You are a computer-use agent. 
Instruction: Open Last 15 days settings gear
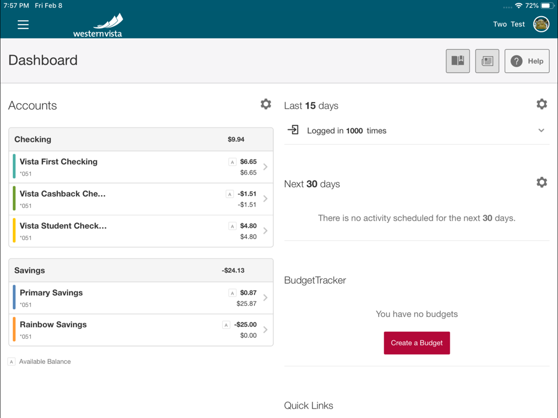[541, 104]
